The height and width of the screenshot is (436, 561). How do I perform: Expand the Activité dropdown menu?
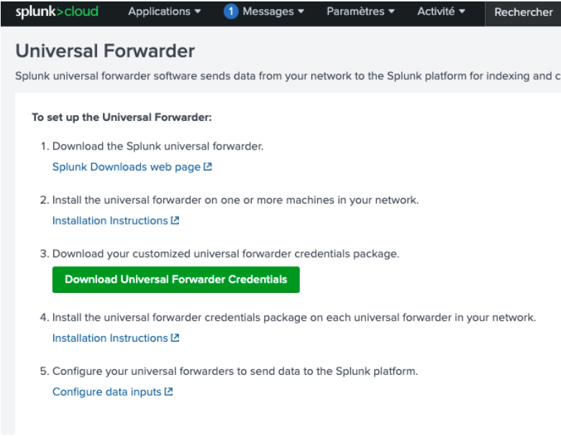point(441,12)
